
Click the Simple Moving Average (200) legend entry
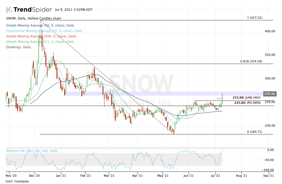tap(41, 36)
